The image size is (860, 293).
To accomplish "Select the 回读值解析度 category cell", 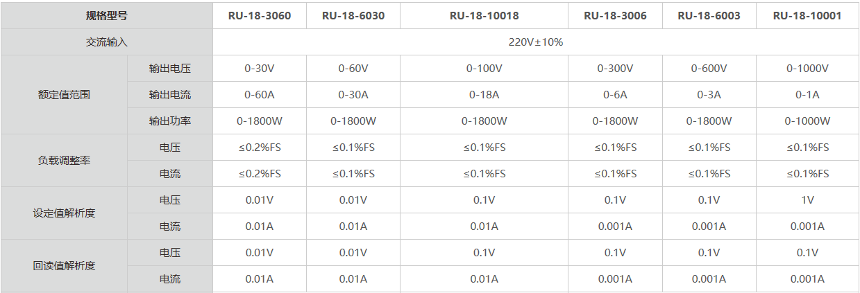I will click(64, 266).
